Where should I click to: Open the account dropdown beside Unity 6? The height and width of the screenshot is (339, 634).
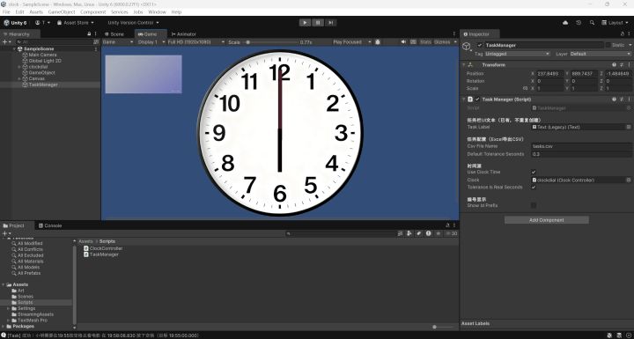coord(42,23)
